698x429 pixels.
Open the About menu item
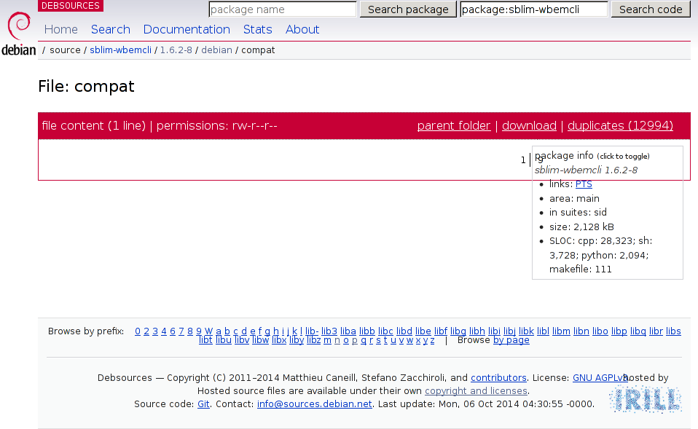tap(302, 29)
